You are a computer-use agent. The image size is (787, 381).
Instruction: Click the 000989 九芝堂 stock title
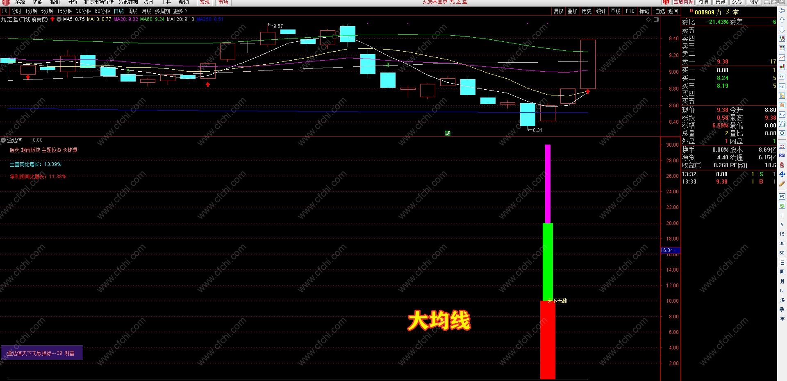pyautogui.click(x=716, y=12)
